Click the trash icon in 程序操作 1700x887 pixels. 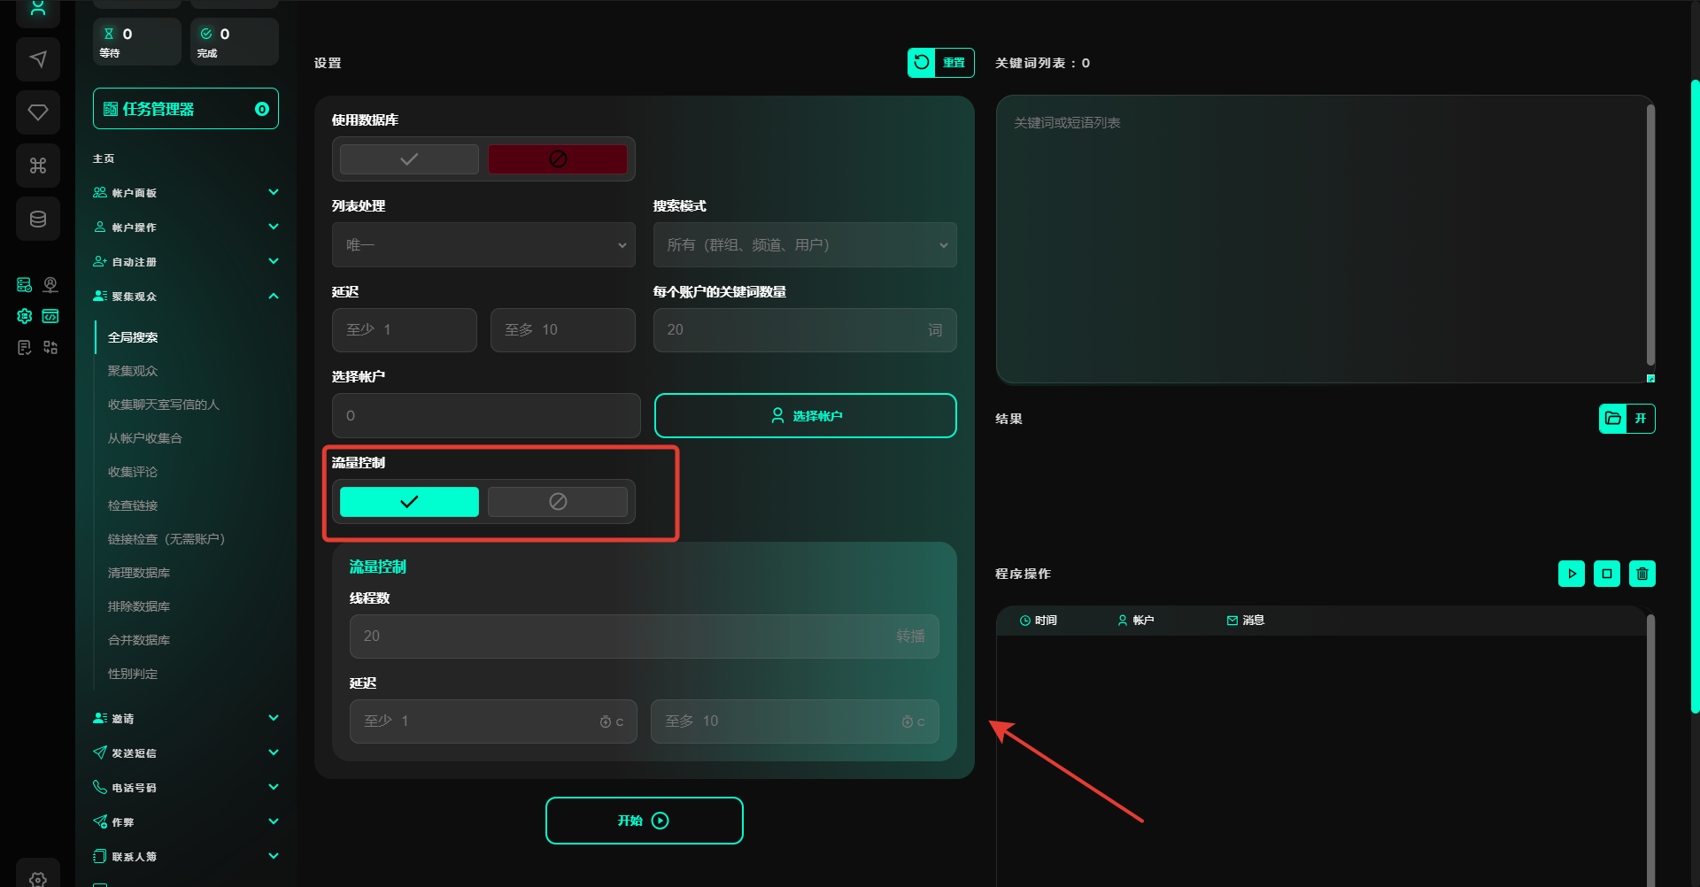click(1642, 574)
